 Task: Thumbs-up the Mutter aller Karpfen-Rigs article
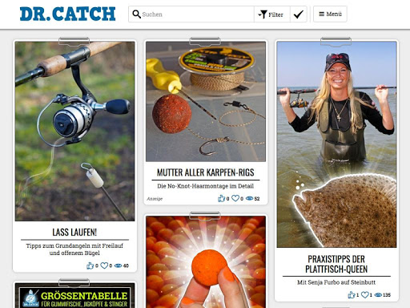coord(222,198)
